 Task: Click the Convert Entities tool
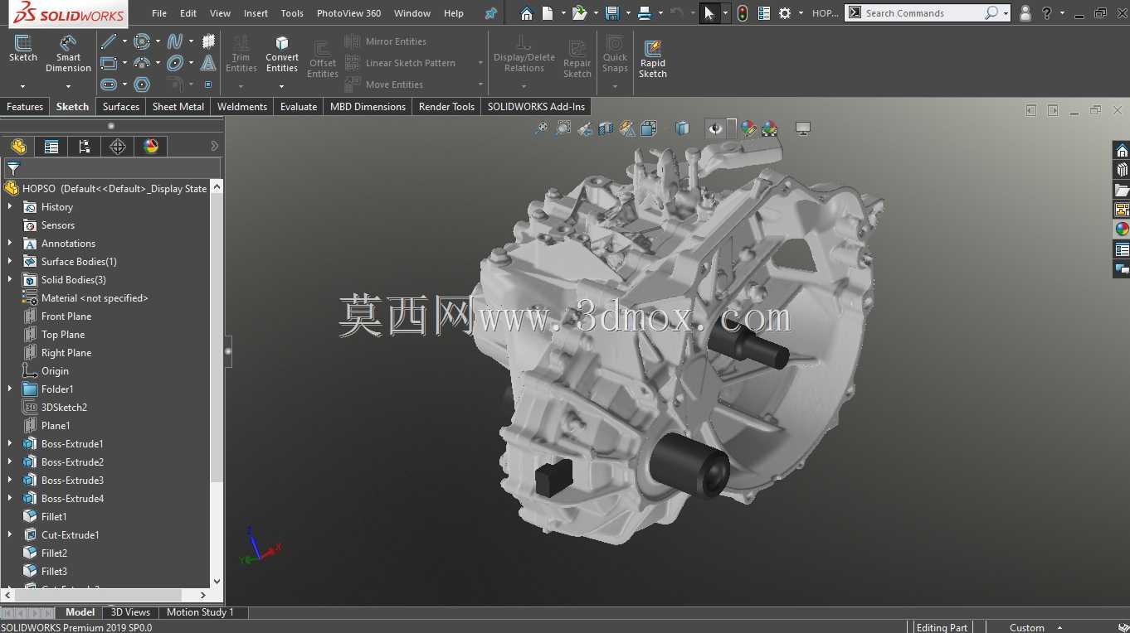click(282, 54)
